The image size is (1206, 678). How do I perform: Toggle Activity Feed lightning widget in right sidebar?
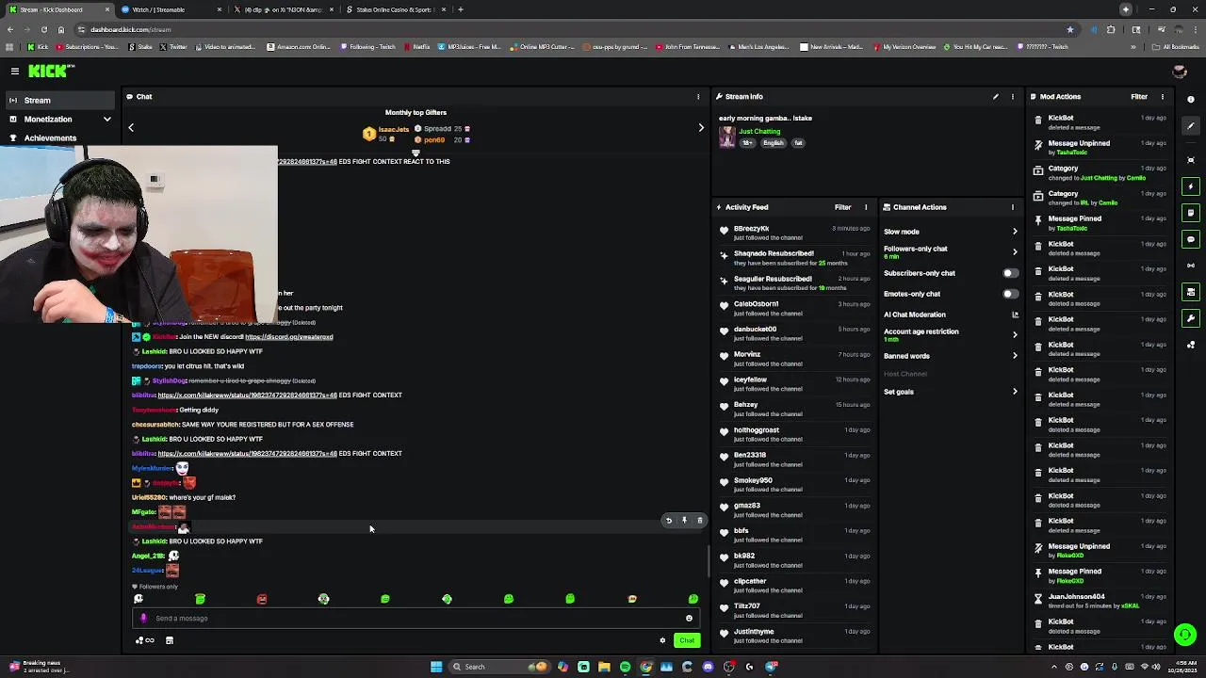[x=1191, y=186]
